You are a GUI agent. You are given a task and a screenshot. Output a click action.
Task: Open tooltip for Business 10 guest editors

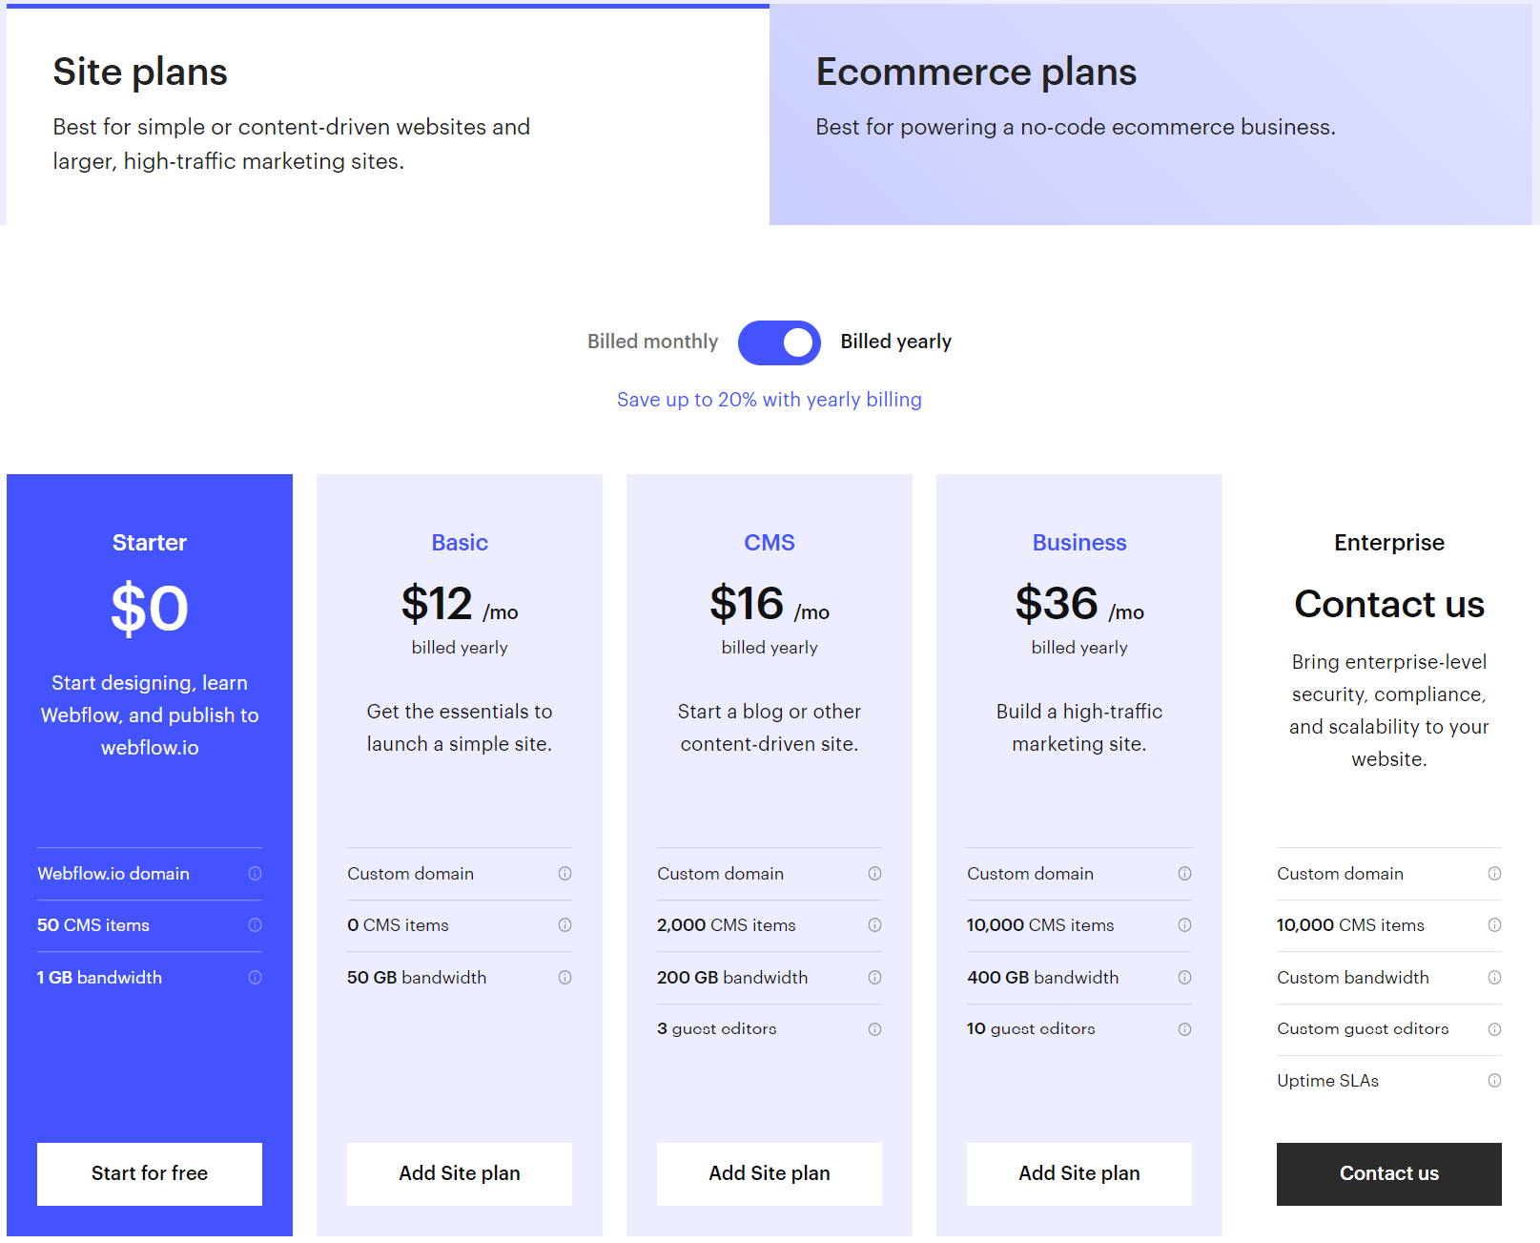click(x=1184, y=1028)
